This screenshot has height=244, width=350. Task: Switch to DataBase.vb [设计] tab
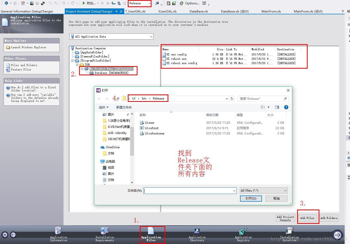pyautogui.click(x=234, y=11)
